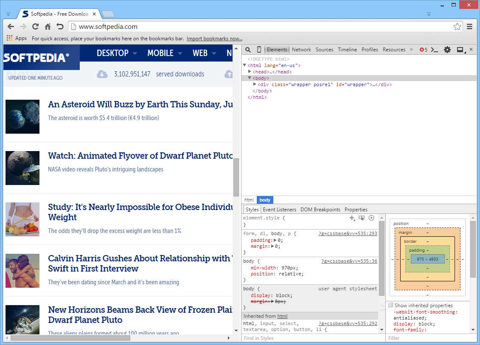Click the page vertical scrollbar thumb

click(x=236, y=177)
